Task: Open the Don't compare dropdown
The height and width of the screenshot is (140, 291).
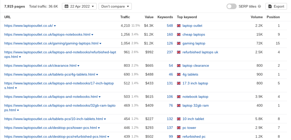Action: tap(115, 6)
